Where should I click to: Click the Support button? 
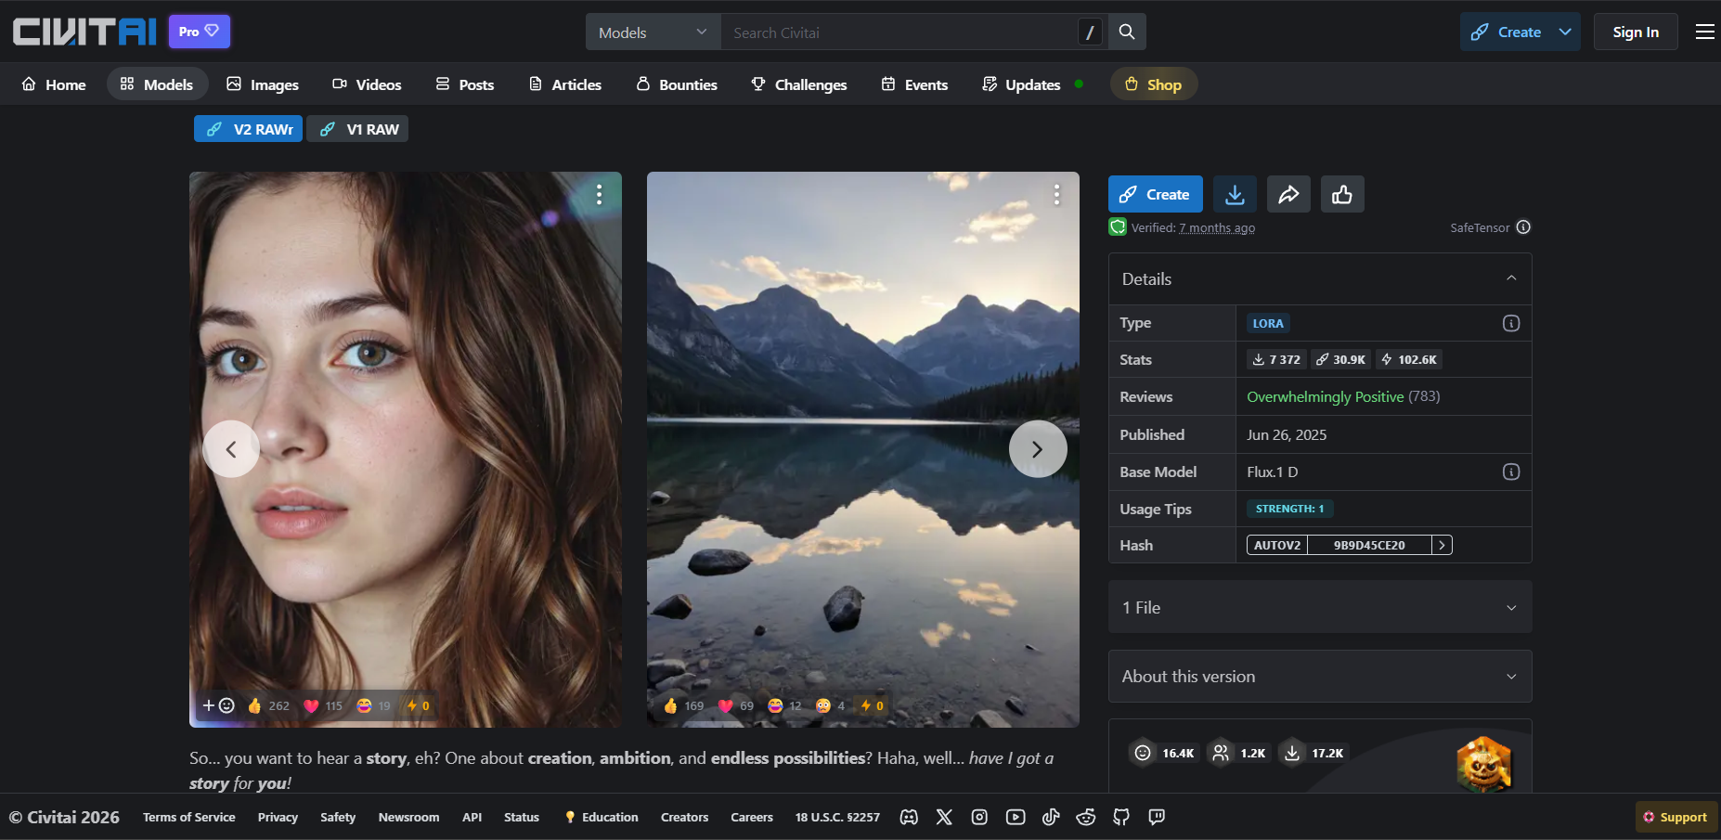(1676, 817)
